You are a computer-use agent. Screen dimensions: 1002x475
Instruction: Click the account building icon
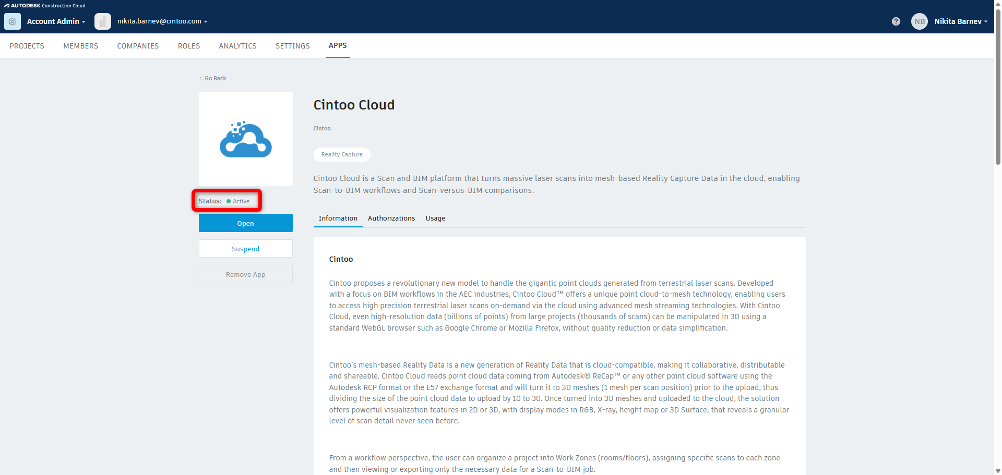click(103, 21)
